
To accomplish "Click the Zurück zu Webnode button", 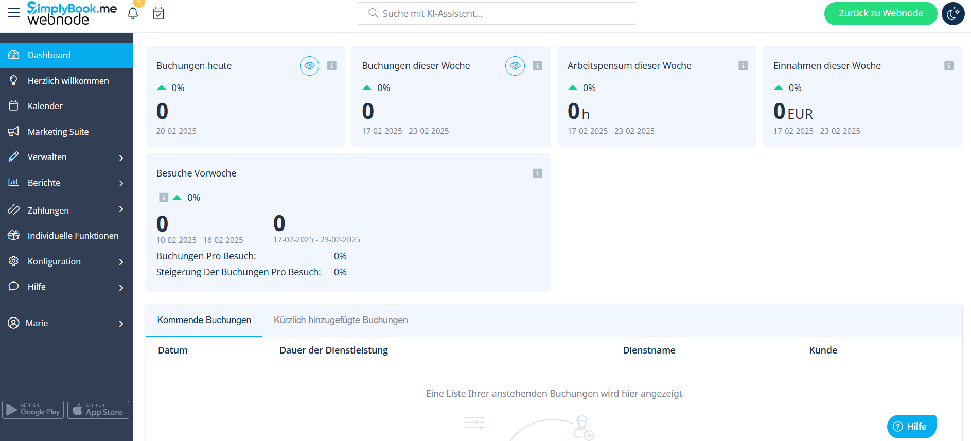I will coord(880,13).
